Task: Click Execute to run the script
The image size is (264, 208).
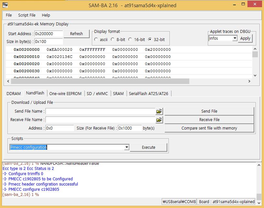Action: tap(148, 147)
